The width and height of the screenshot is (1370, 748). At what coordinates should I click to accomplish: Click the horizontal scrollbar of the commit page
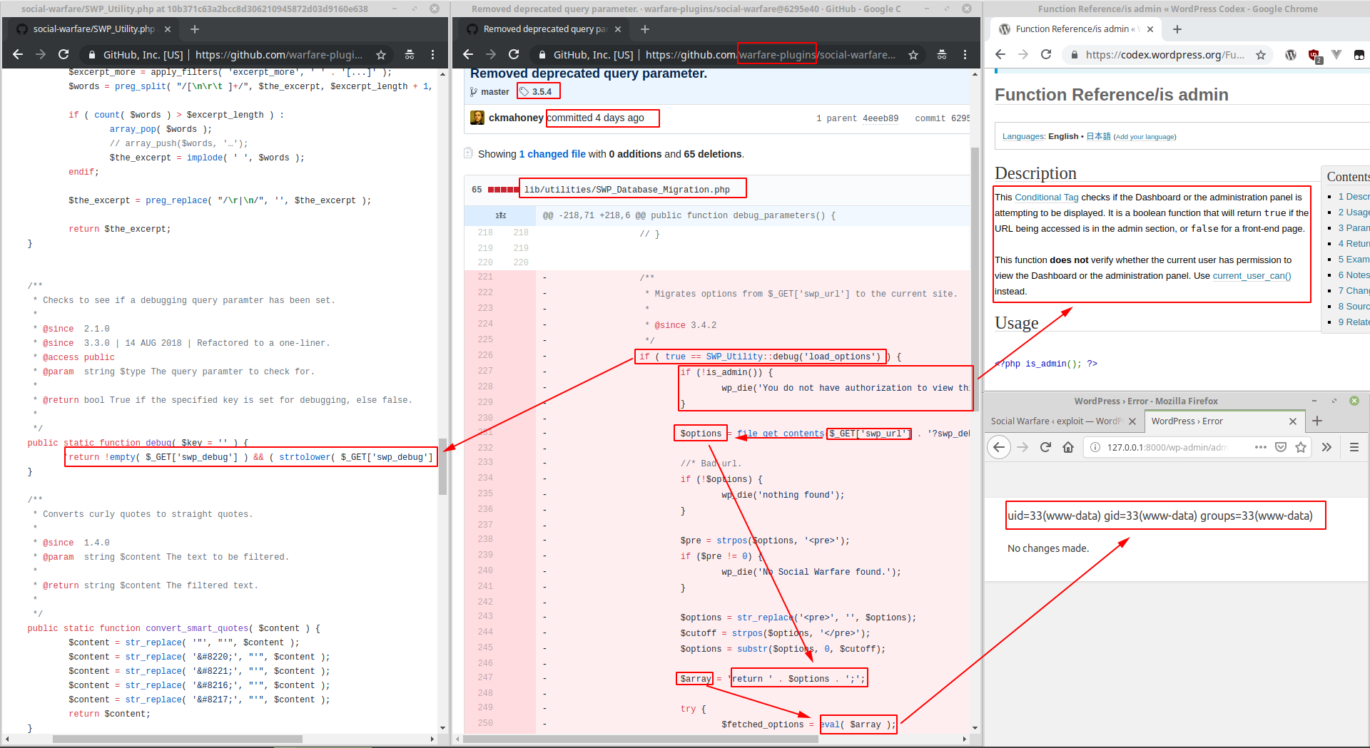coord(641,739)
